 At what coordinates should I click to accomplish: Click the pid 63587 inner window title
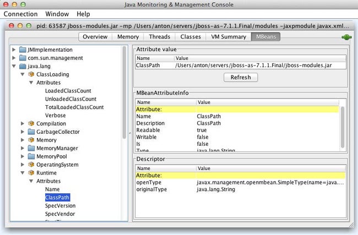(x=193, y=26)
